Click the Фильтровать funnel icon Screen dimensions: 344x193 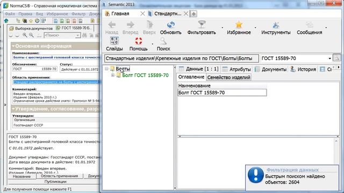[202, 25]
